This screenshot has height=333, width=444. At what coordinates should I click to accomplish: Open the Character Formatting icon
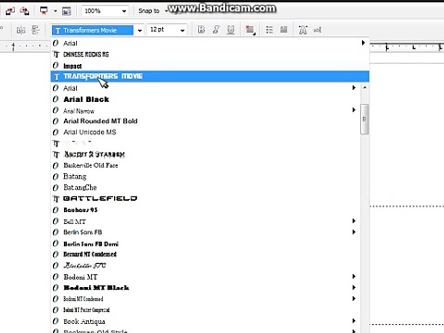(302, 30)
